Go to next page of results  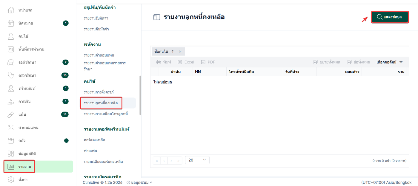[x=171, y=160]
